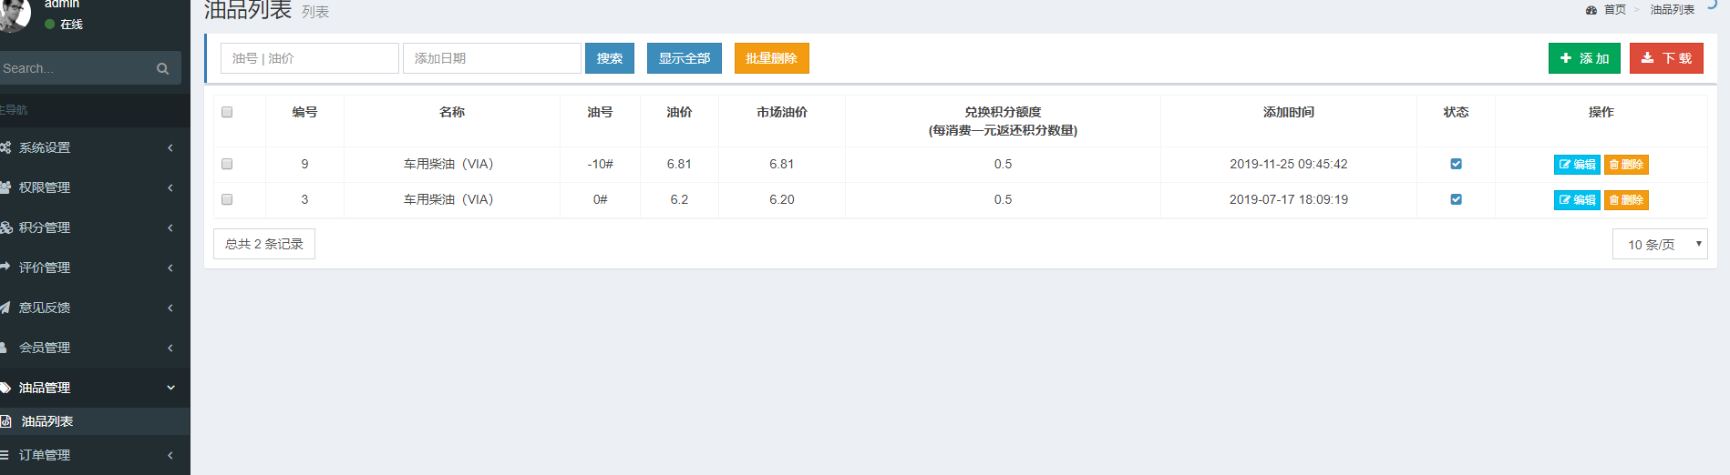
Task: Open the 10 条/页 page size dropdown
Action: (x=1660, y=244)
